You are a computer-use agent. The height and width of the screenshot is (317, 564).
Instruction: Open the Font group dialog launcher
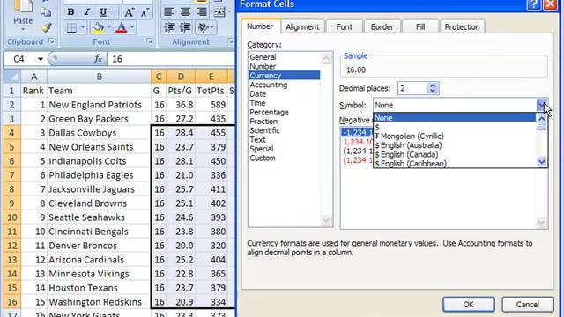point(149,41)
